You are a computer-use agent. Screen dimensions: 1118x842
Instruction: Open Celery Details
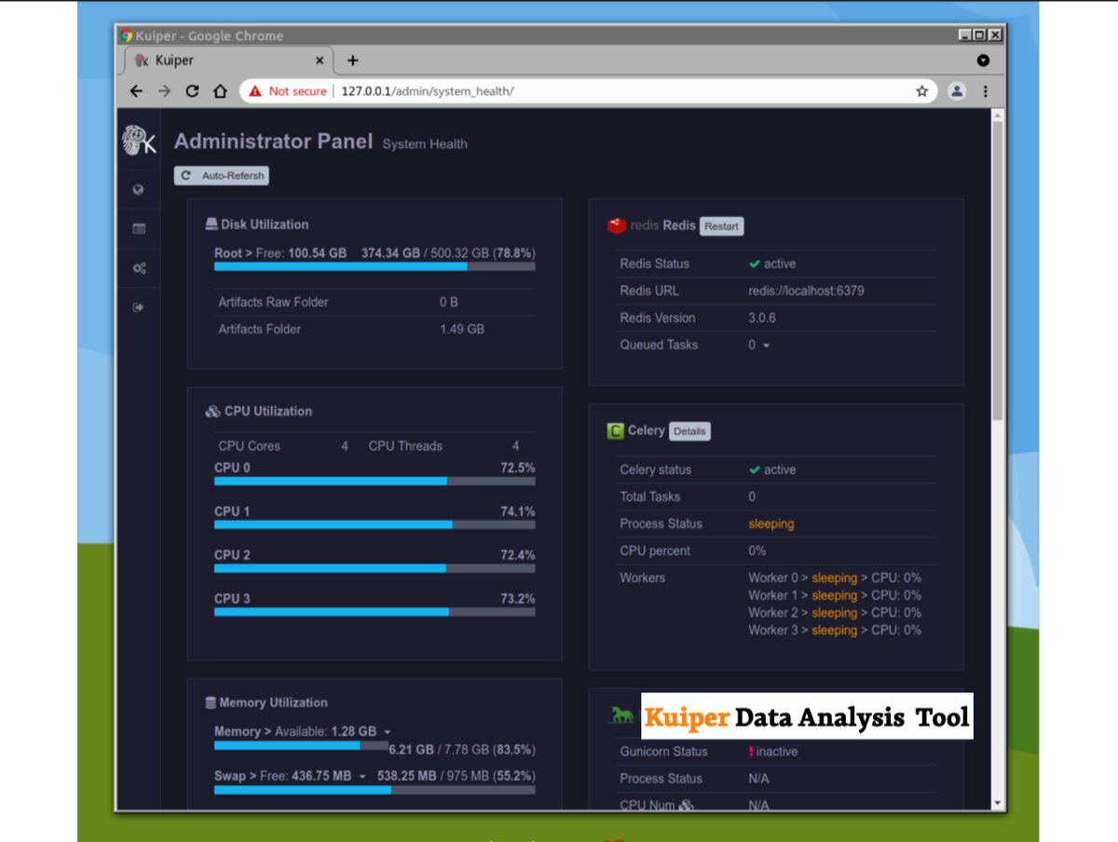click(689, 432)
